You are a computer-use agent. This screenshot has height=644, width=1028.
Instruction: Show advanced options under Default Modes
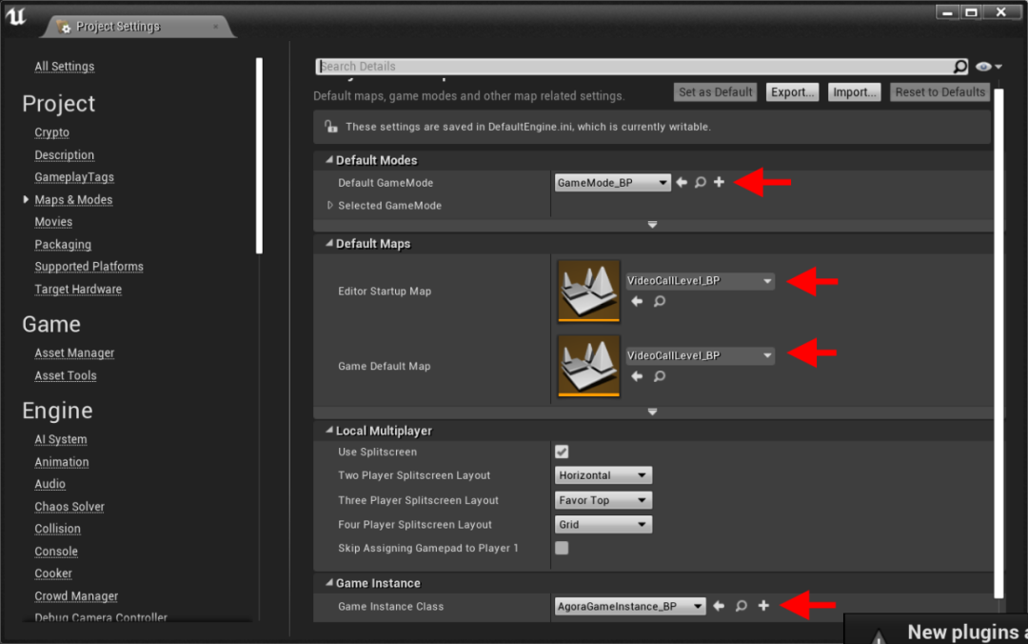[652, 225]
